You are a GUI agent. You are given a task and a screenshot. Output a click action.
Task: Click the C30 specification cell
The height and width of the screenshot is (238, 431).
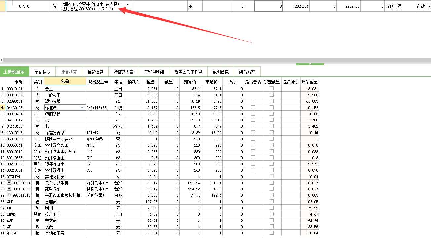98,170
